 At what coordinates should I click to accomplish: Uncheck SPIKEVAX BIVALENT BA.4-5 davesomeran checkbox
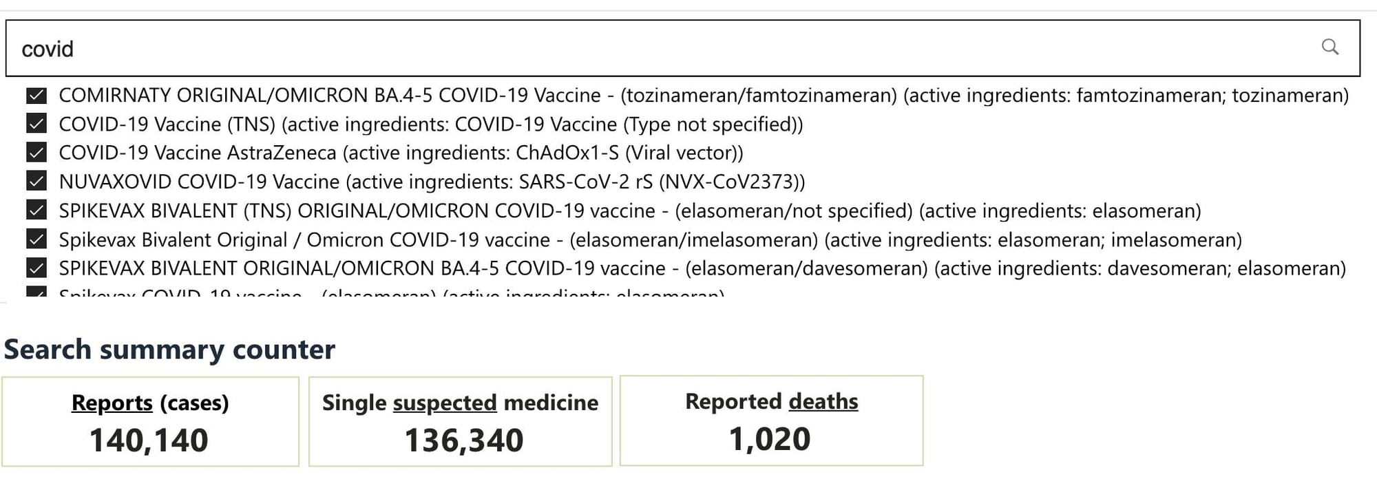[x=36, y=268]
